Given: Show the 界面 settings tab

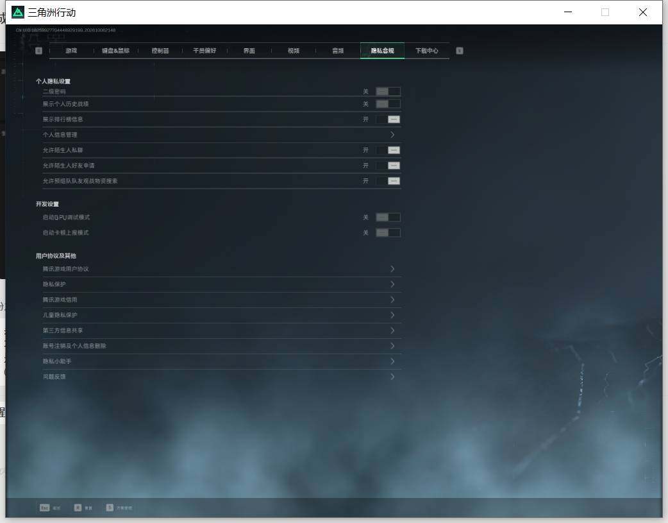Looking at the screenshot, I should (249, 51).
